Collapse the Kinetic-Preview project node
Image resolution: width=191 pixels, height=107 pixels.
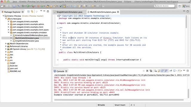[3, 16]
